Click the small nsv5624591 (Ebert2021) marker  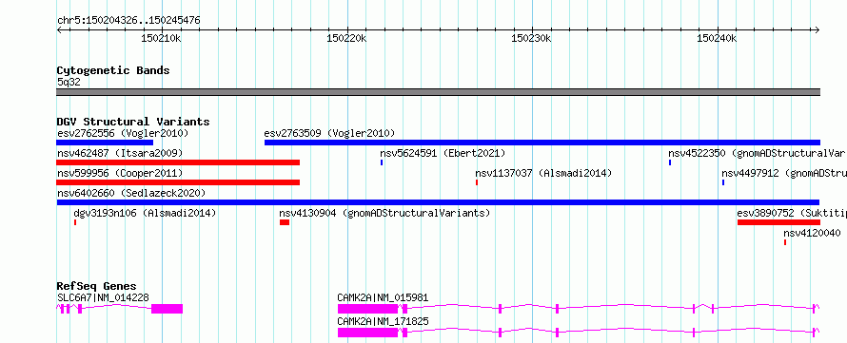382,162
